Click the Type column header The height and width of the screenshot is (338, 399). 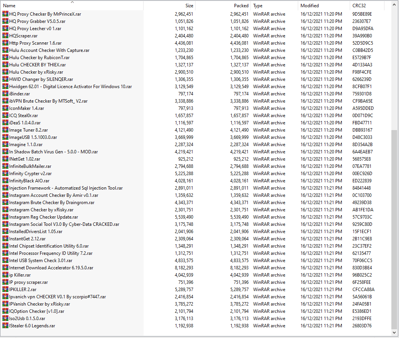point(274,6)
